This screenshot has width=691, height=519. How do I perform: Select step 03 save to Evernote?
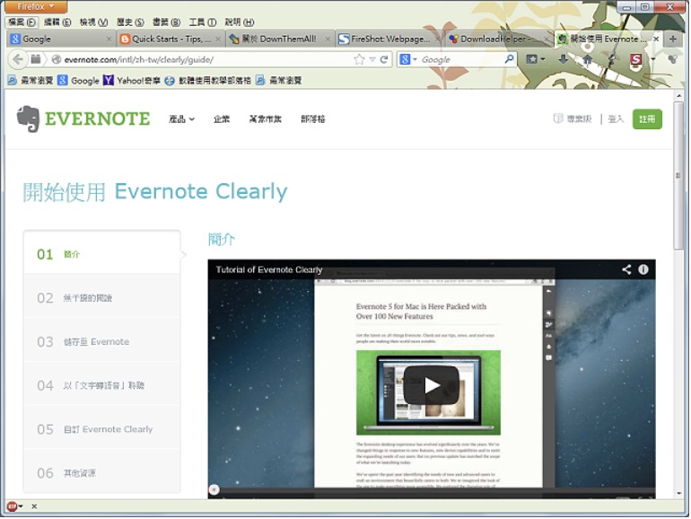point(101,341)
